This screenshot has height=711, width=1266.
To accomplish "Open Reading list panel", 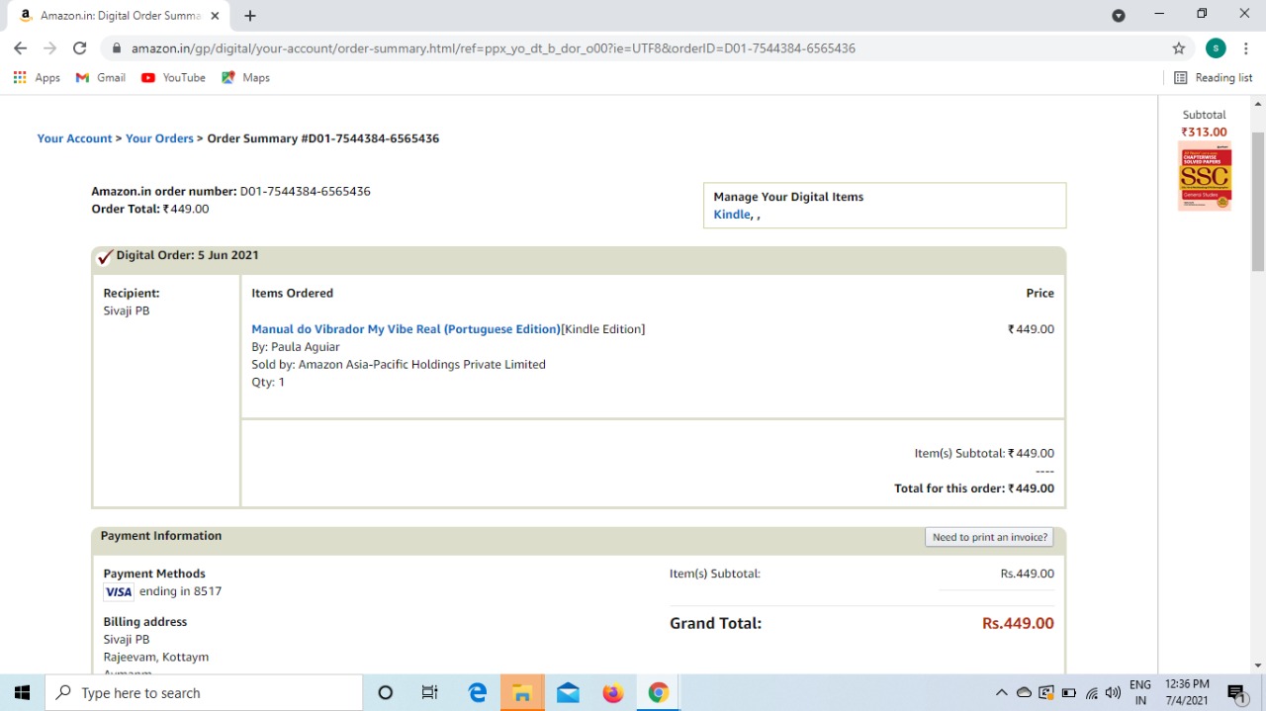I will click(1214, 78).
